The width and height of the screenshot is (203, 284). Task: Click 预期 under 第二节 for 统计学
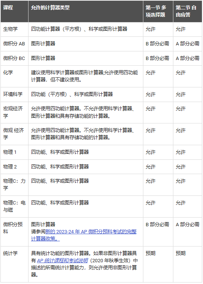click(x=180, y=253)
